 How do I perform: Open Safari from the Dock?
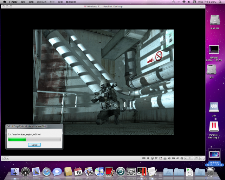click(x=47, y=172)
